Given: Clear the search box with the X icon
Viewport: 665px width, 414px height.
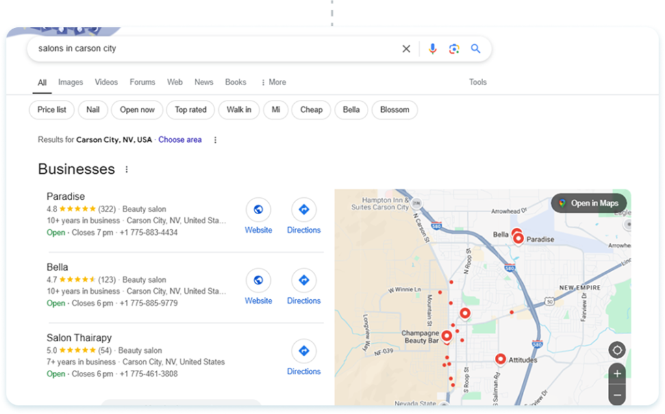Looking at the screenshot, I should coord(407,49).
